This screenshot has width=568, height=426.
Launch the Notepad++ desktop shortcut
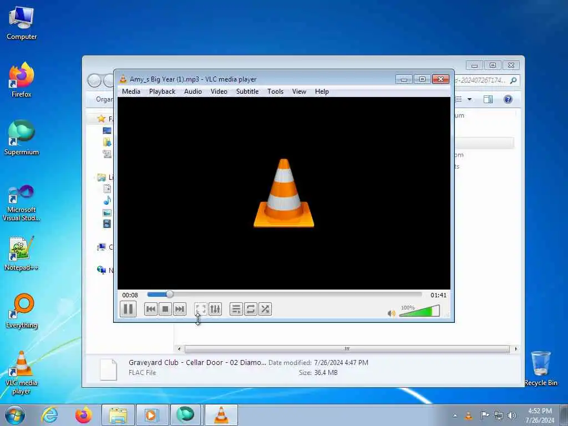tap(22, 253)
